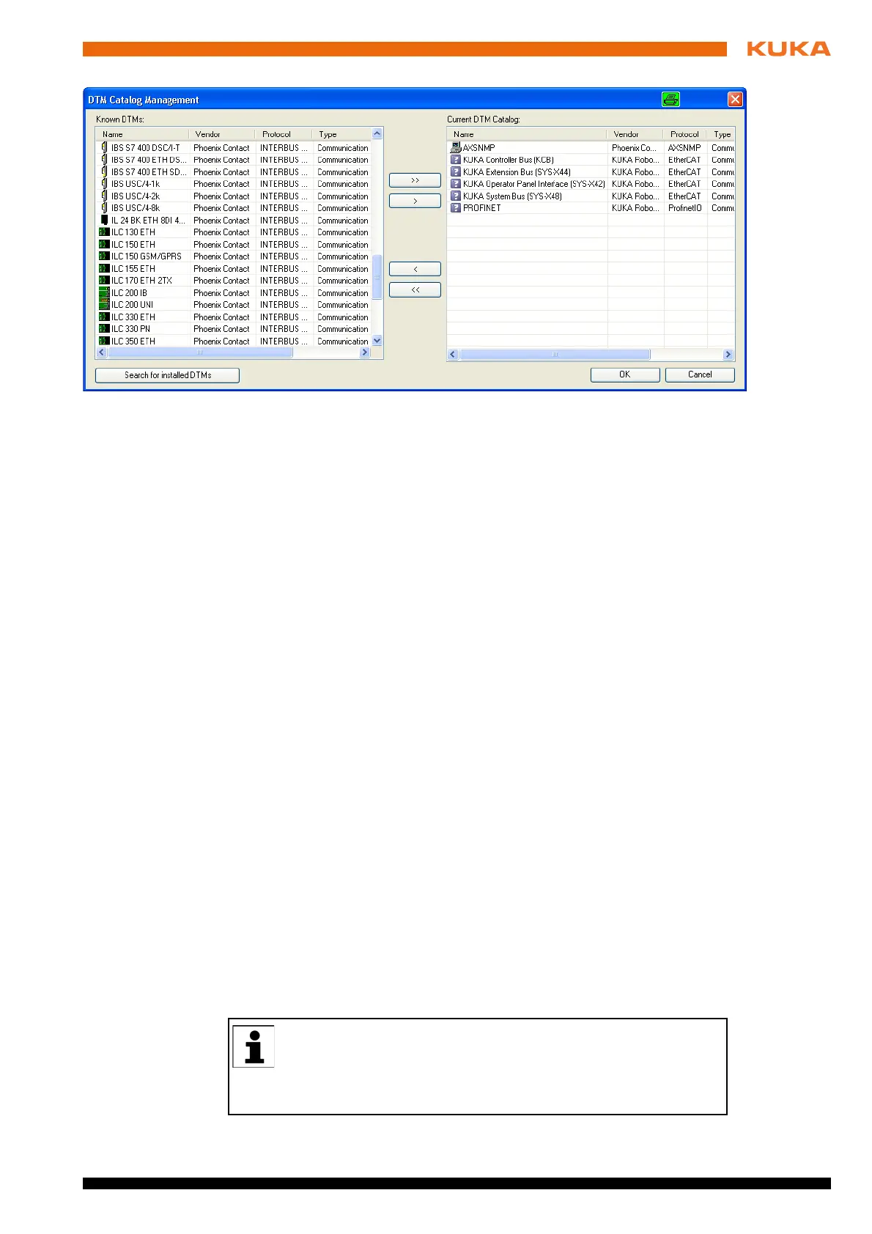The height and width of the screenshot is (1234, 872).
Task: Remove all DTMs with the << button
Action: point(415,290)
